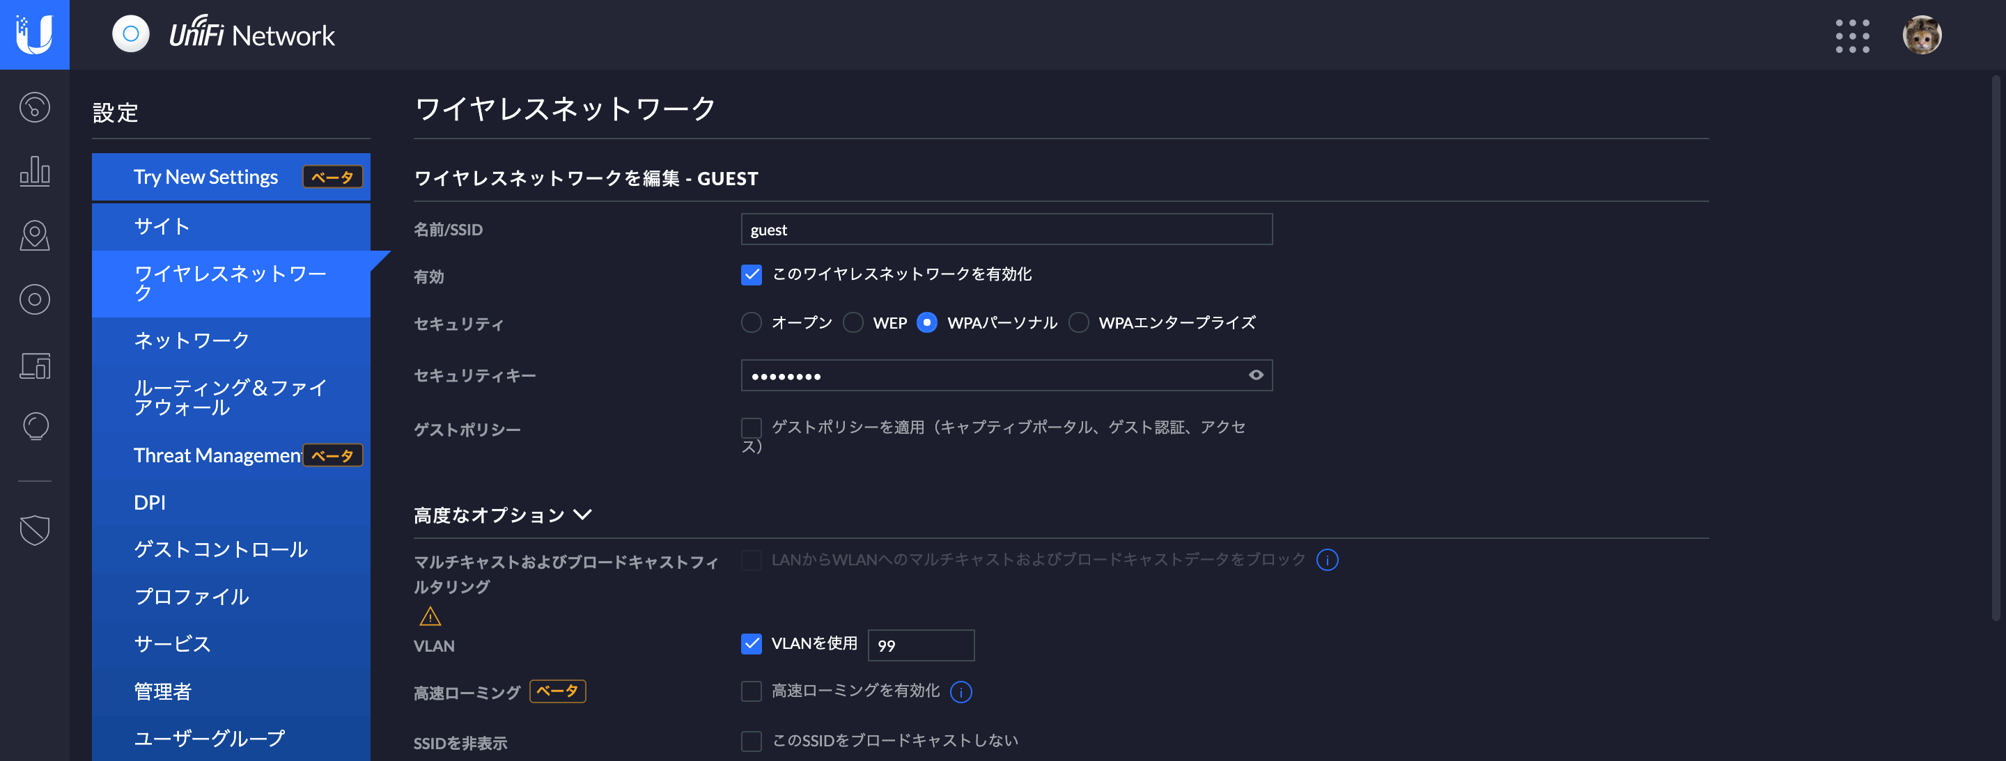Click the 名前/SSID input field
This screenshot has width=2006, height=761.
[x=1006, y=230]
